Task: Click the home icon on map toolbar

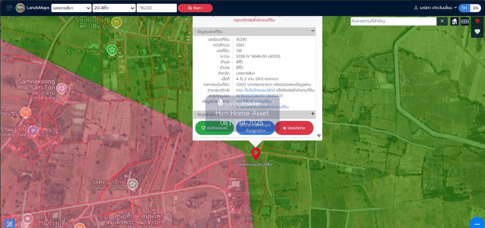Action: tap(454, 21)
